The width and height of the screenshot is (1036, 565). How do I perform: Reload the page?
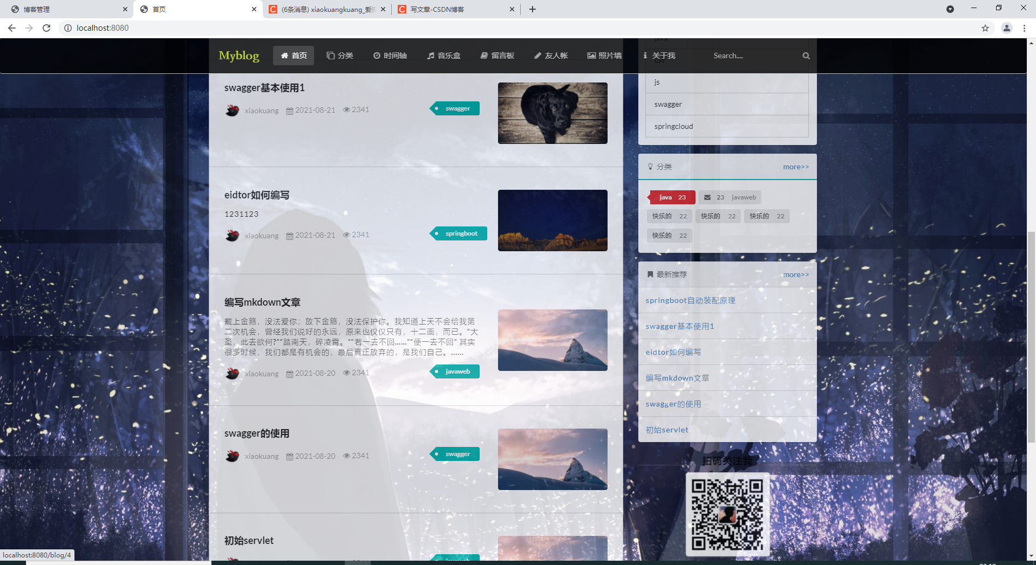[46, 28]
